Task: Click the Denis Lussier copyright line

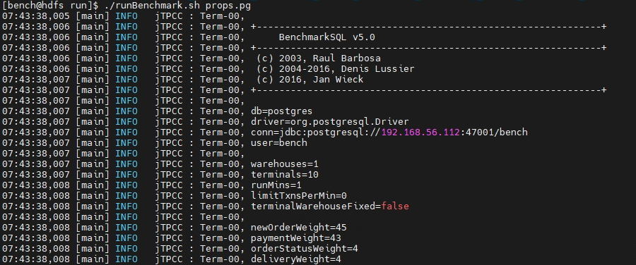Action: coord(336,69)
